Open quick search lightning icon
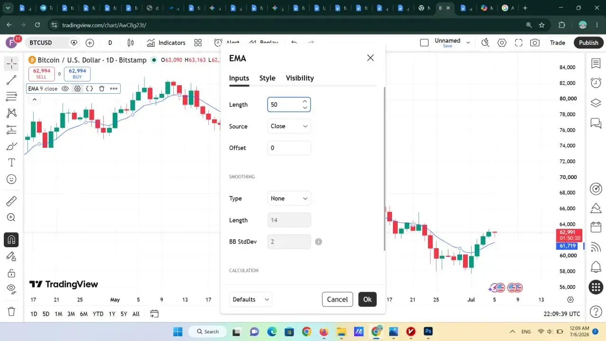This screenshot has height=341, width=606. [485, 43]
